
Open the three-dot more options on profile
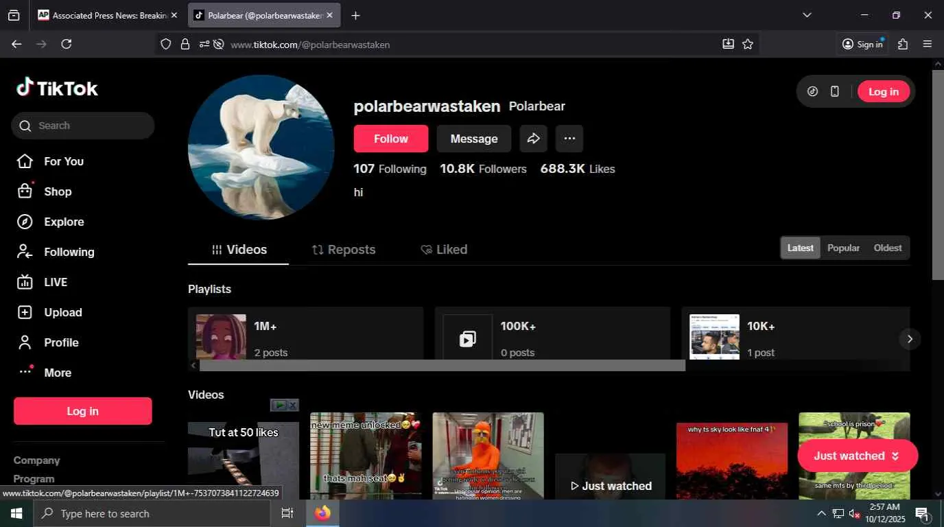pyautogui.click(x=569, y=139)
